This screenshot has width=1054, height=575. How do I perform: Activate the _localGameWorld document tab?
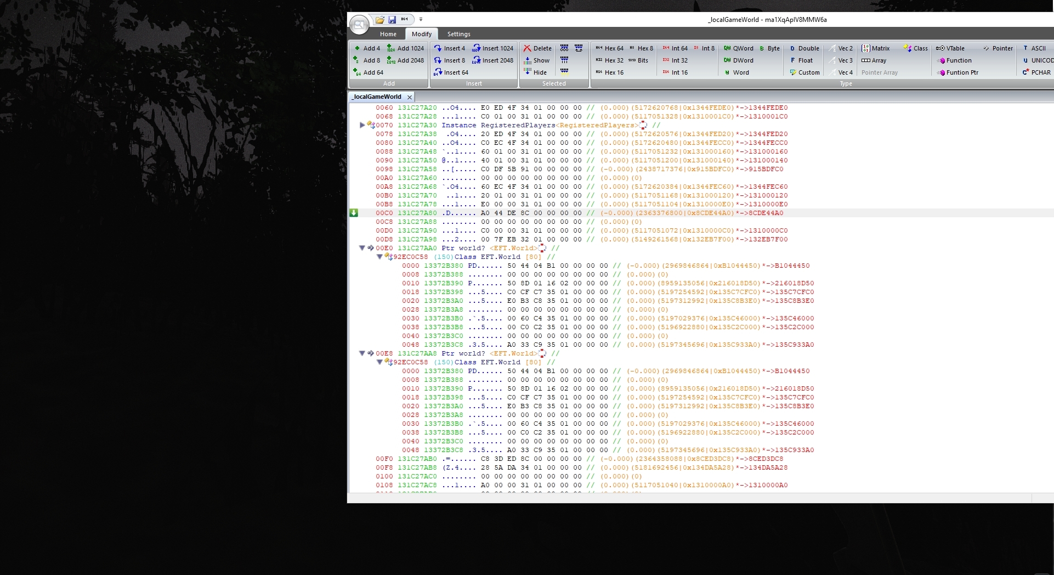pos(377,97)
